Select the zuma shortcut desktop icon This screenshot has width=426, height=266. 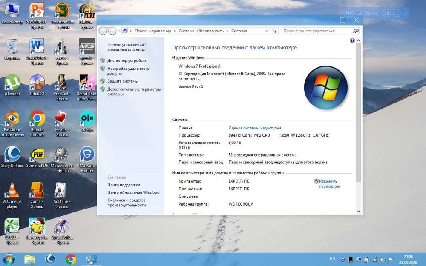(x=37, y=195)
